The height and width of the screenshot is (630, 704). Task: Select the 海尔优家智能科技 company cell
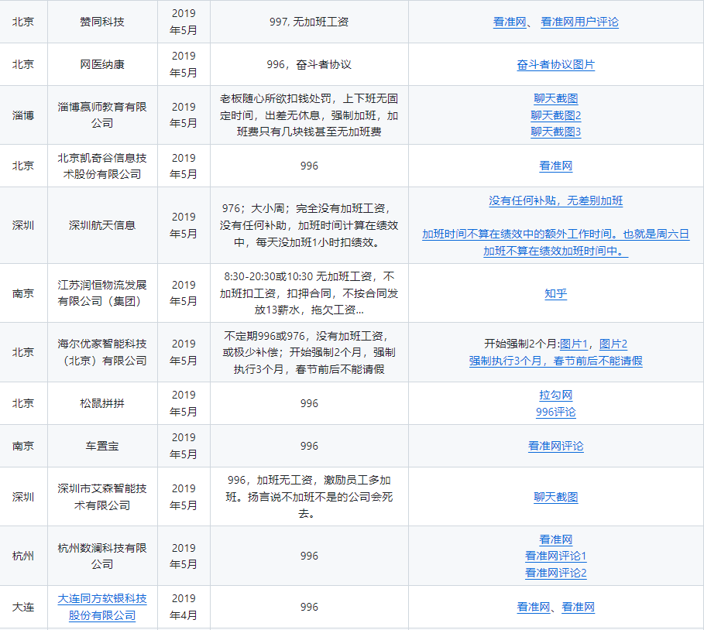point(102,352)
